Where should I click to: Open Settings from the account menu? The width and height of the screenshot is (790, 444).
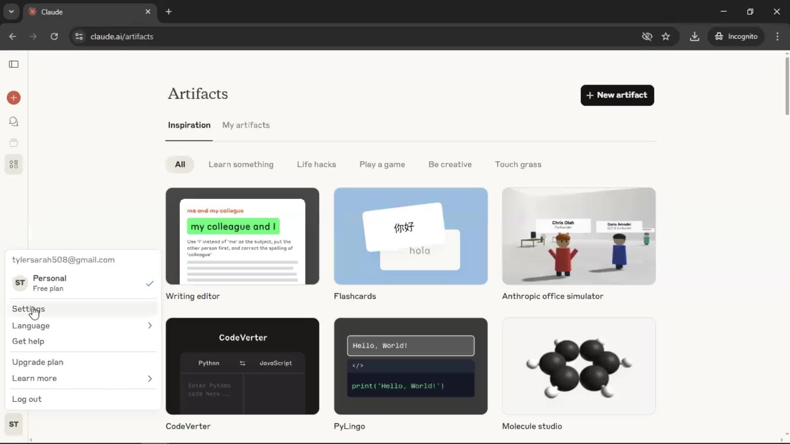coord(83,309)
